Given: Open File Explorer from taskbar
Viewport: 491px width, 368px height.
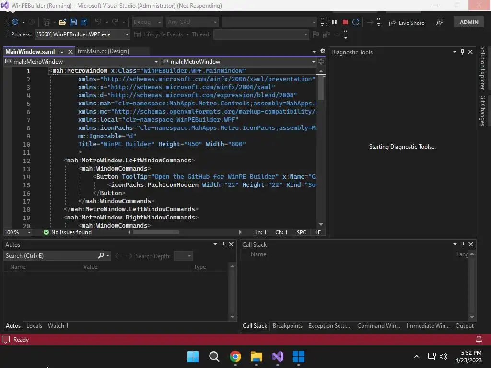Looking at the screenshot, I should tap(256, 356).
